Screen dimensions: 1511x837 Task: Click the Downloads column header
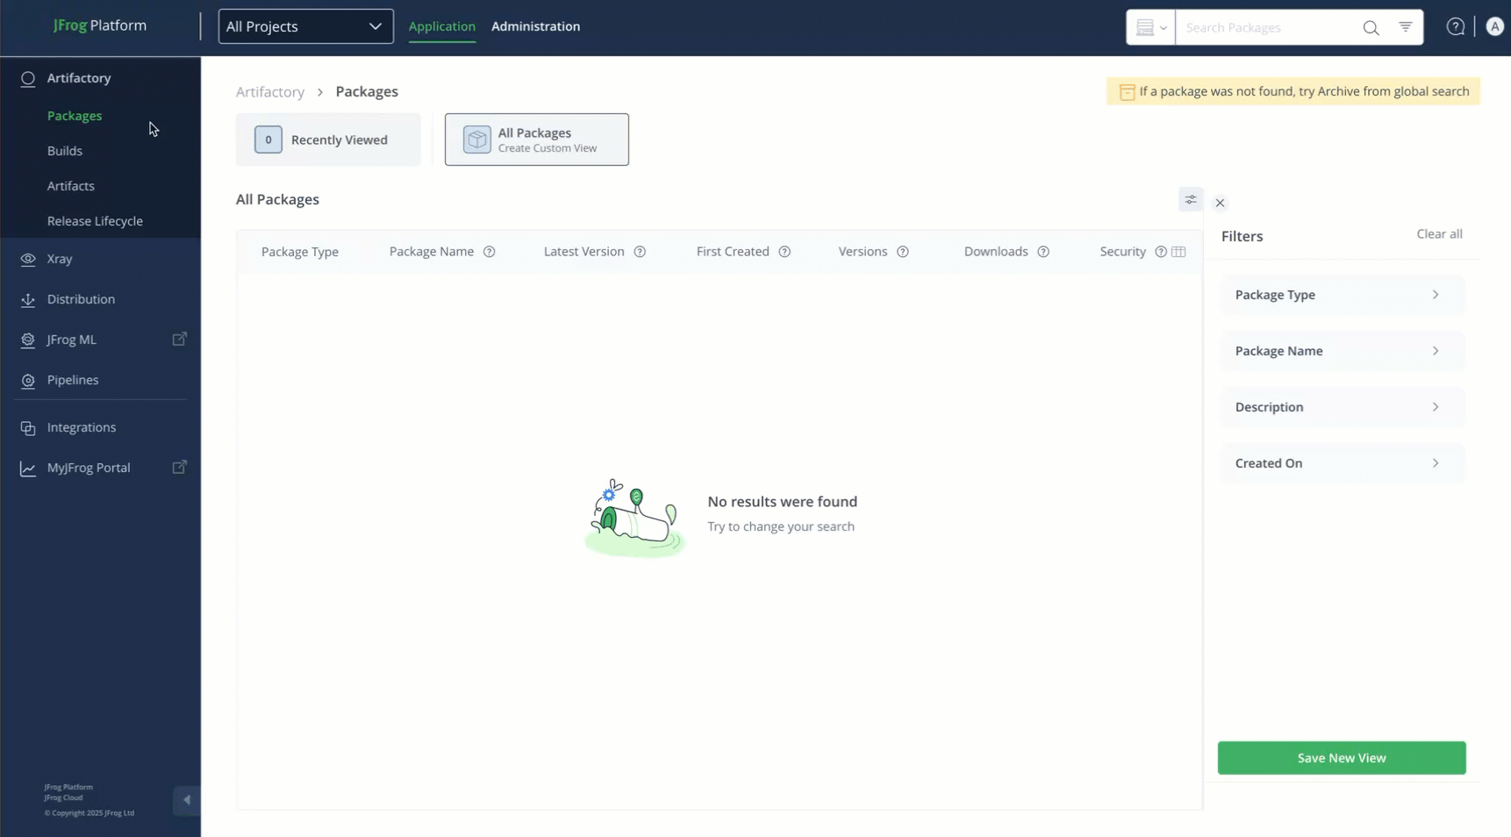click(x=996, y=252)
